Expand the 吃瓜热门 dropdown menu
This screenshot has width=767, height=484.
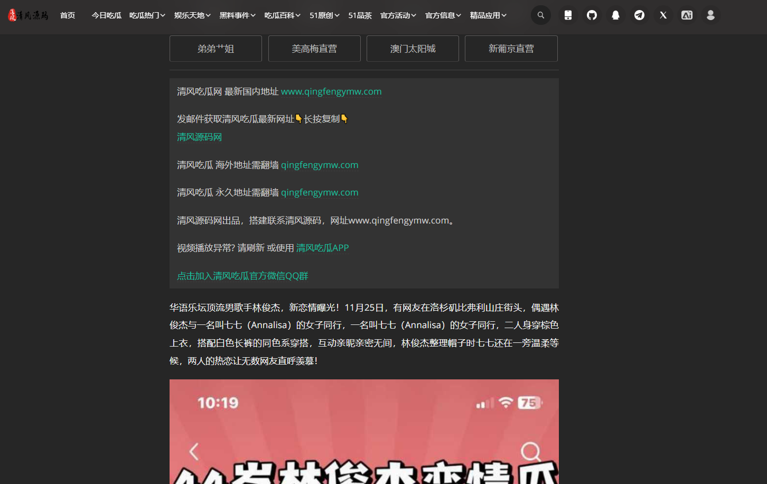[147, 15]
